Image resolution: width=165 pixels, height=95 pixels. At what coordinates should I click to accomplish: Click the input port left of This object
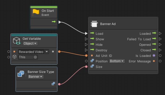pos(9,57)
